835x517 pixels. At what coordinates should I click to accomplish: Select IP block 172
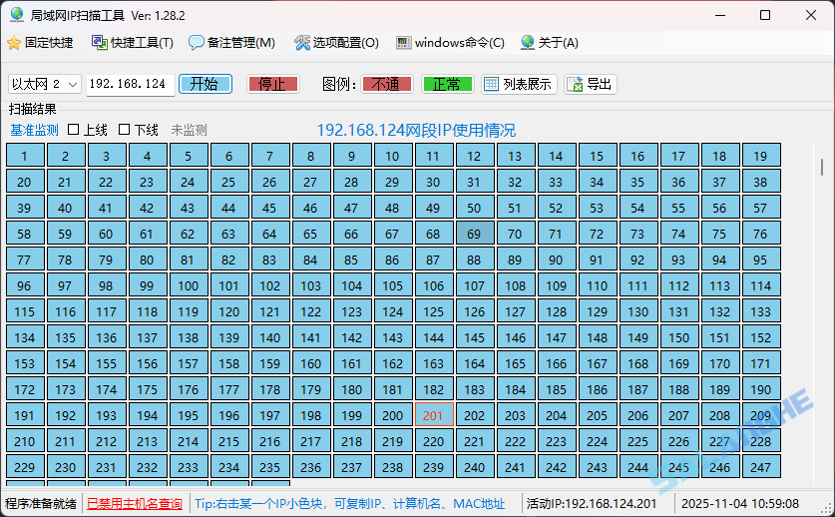[25, 389]
